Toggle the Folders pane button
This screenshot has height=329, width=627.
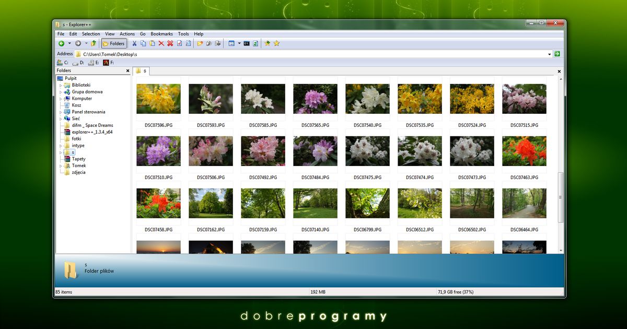point(113,43)
